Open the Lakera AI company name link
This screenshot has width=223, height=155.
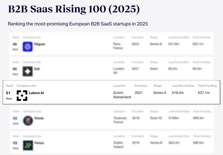pyautogui.click(x=36, y=93)
